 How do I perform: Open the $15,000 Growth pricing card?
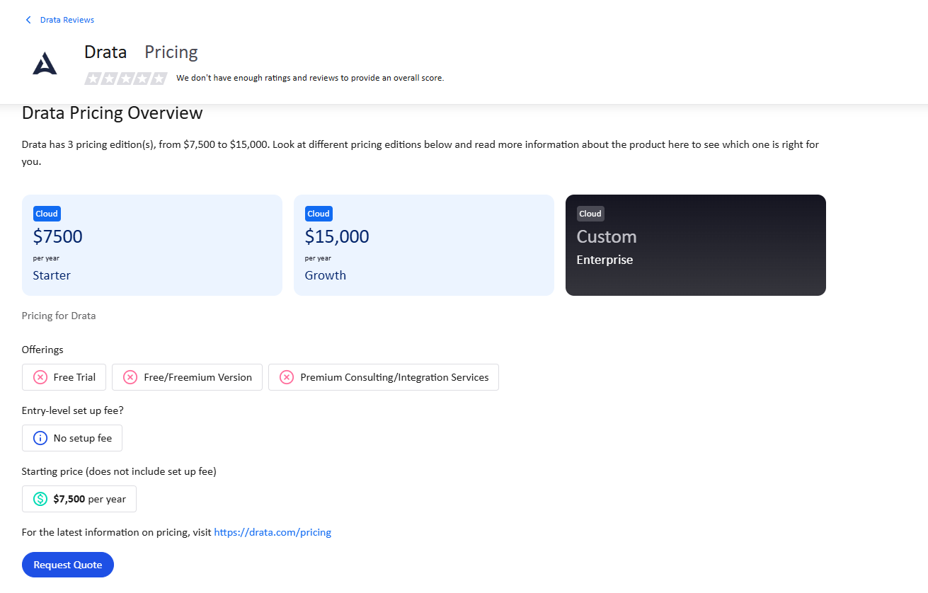pos(424,245)
